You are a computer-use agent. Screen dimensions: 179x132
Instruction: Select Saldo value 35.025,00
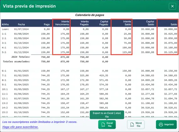pyautogui.click(x=171, y=34)
